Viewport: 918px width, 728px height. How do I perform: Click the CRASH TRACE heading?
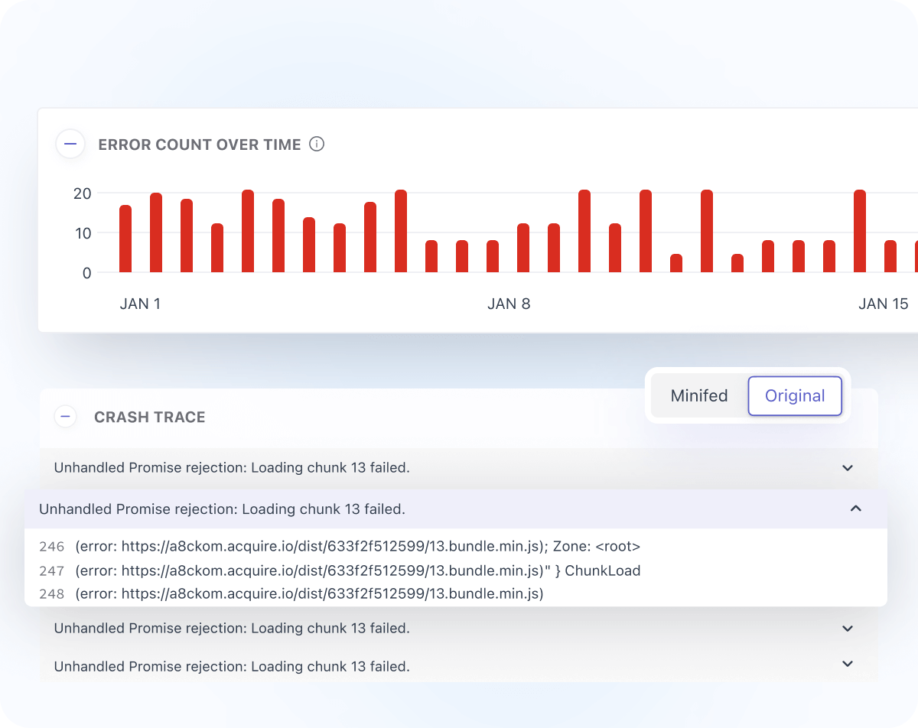(150, 418)
